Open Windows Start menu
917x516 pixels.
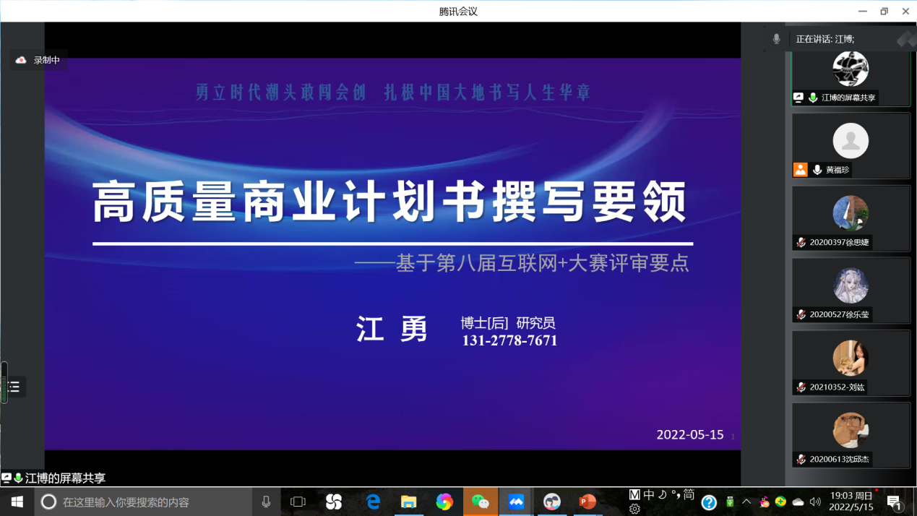click(17, 502)
